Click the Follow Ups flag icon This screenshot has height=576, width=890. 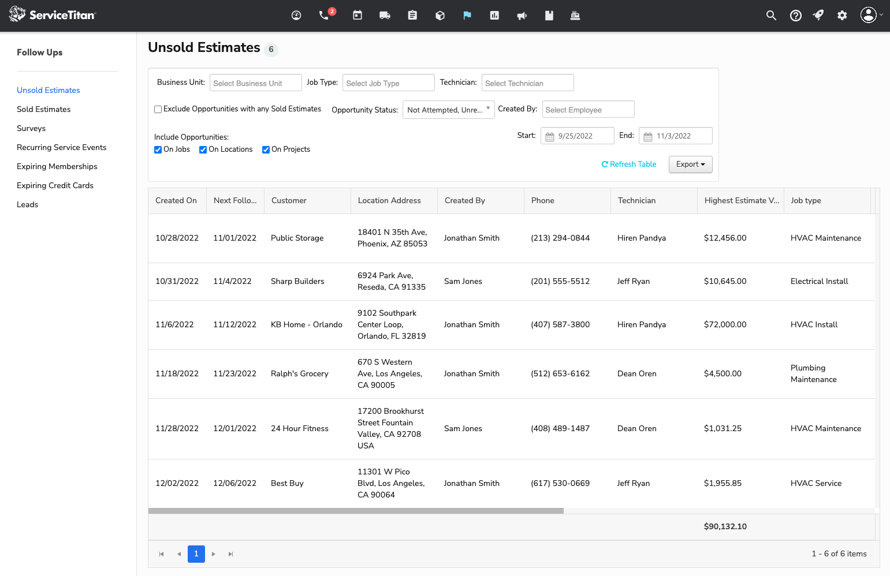pos(467,16)
